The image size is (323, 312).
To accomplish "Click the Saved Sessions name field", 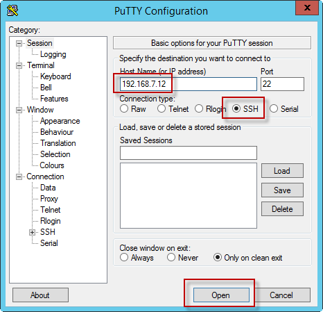I will (x=189, y=153).
